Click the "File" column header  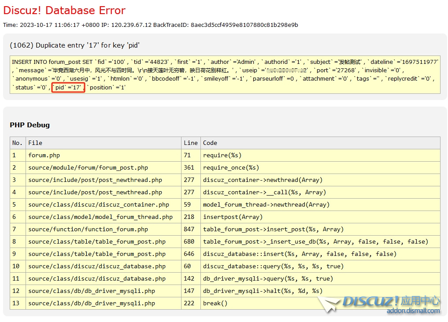click(x=104, y=143)
